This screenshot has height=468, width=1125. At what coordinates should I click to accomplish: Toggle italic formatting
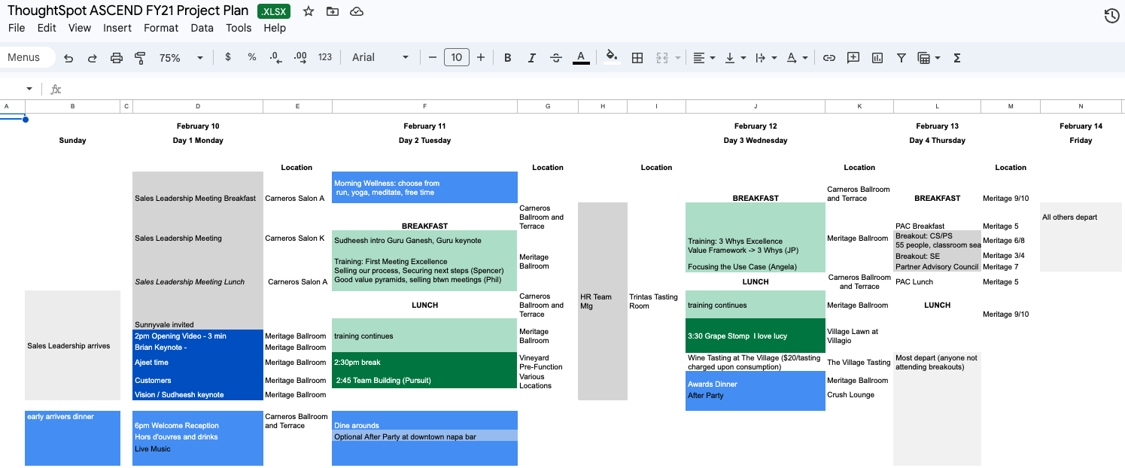[532, 58]
